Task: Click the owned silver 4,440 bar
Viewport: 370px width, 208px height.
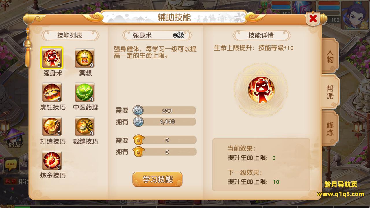Action: click(x=164, y=122)
